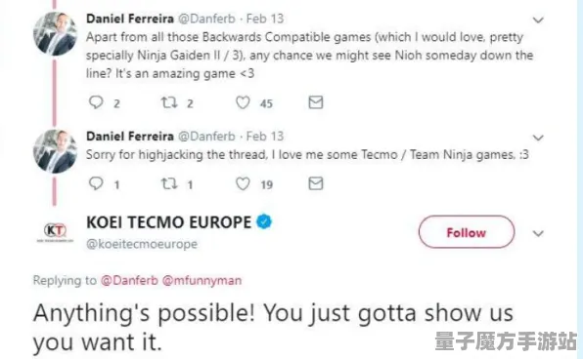The width and height of the screenshot is (583, 359).
Task: Click the KOEI TECMO verified badge
Action: (264, 221)
